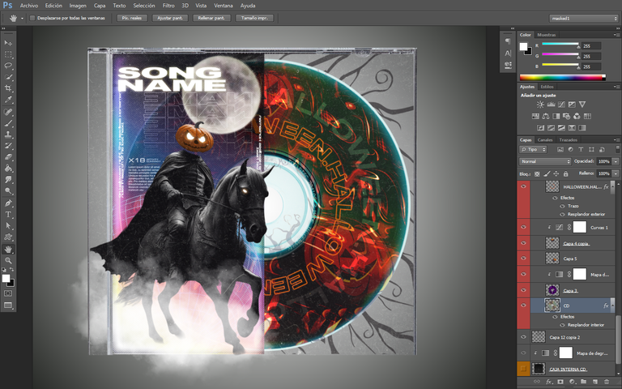This screenshot has width=622, height=389.
Task: Open the workspace masked1 dropdown
Action: tap(584, 19)
